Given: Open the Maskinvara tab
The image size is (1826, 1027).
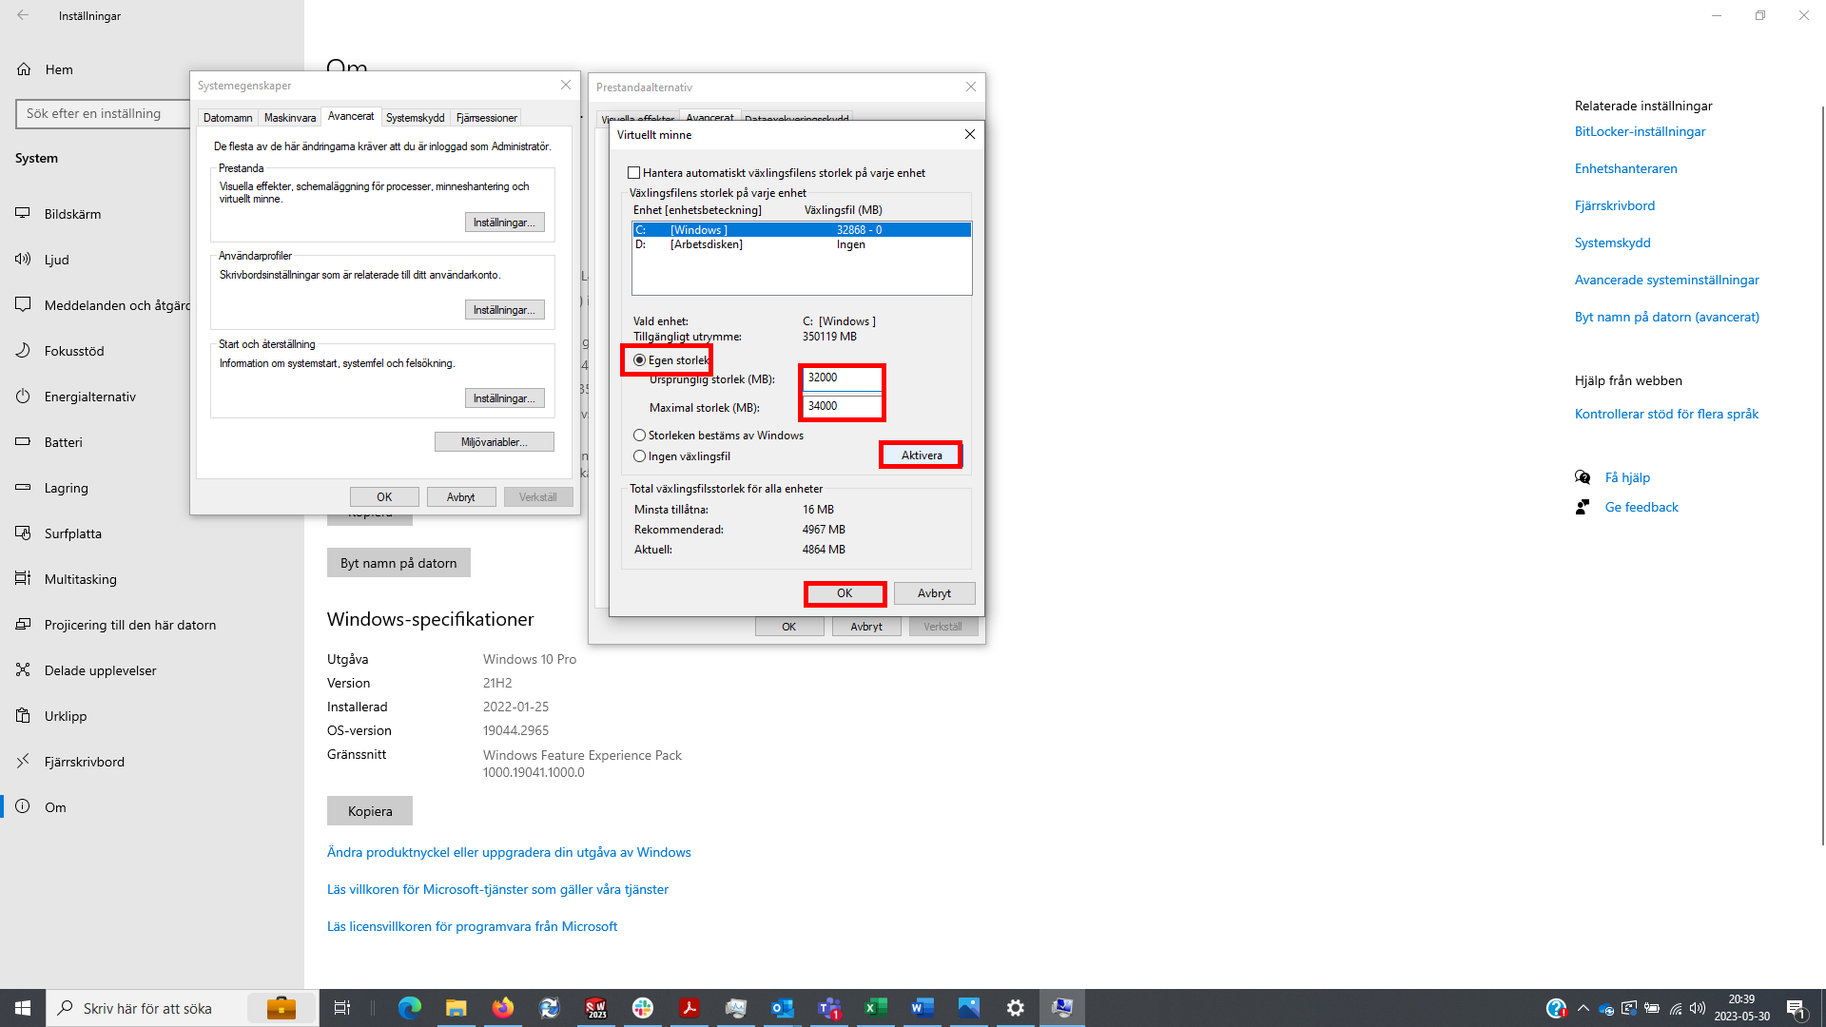Looking at the screenshot, I should coord(289,118).
